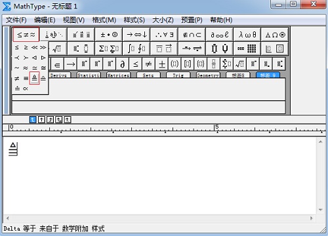Insert subscript template from small bar
328x236 pixels.
coord(266,64)
